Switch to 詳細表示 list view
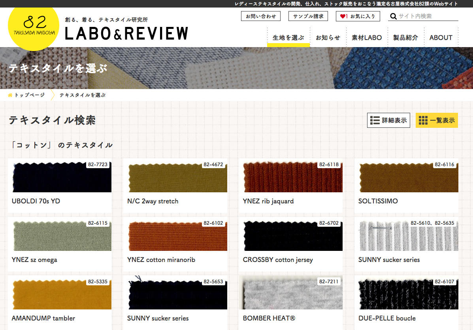The width and height of the screenshot is (473, 330). click(x=388, y=120)
